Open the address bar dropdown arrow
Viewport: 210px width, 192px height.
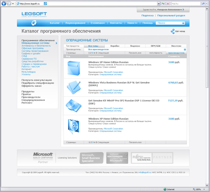[159, 4]
